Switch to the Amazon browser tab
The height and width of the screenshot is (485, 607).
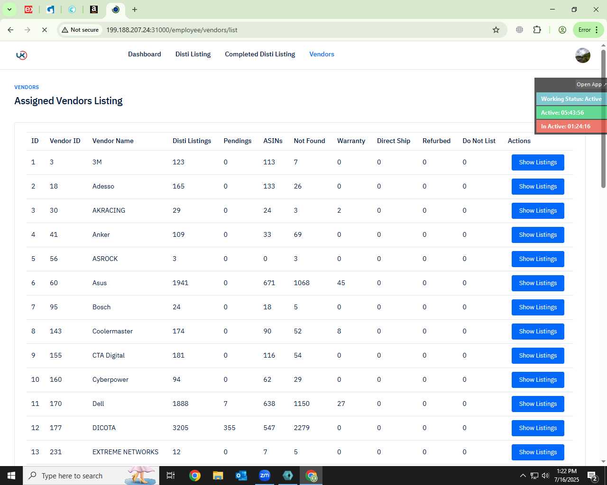tap(94, 9)
